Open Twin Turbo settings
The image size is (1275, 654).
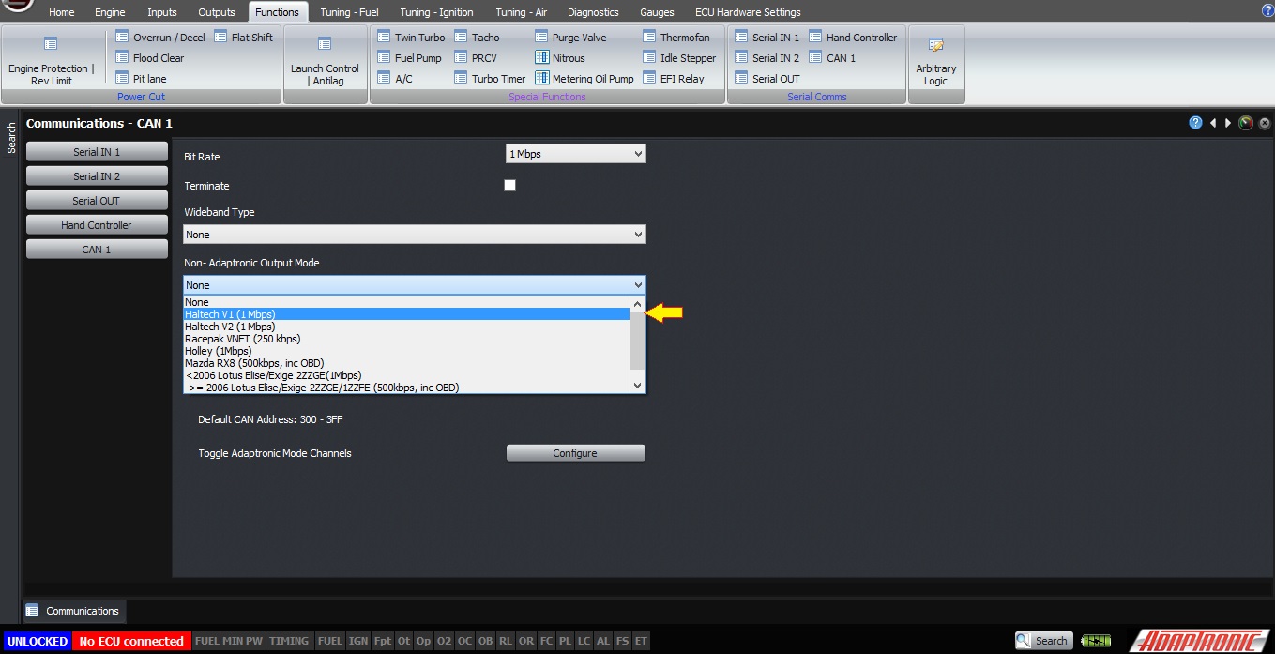pyautogui.click(x=410, y=38)
